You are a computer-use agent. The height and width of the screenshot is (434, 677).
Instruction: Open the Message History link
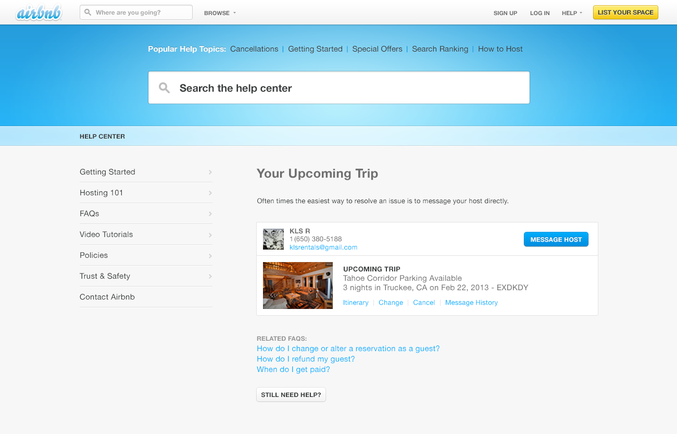click(x=471, y=303)
